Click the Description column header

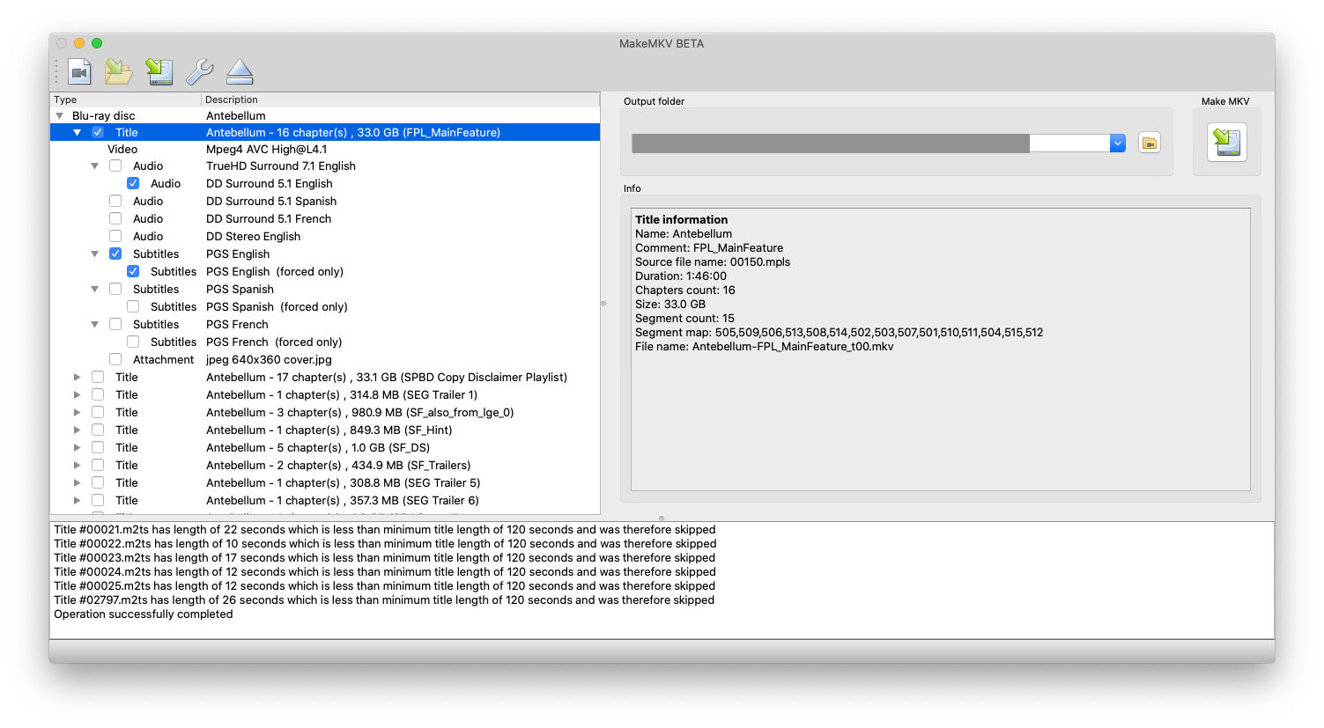coord(232,99)
